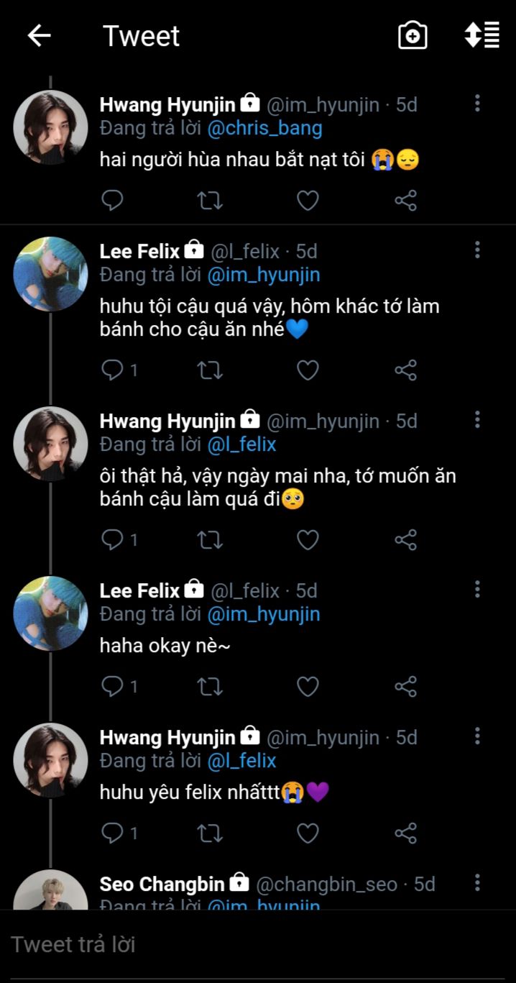Screen dimensions: 516x983
Task: Open Seo Changbin's profile picture
Action: click(50, 892)
